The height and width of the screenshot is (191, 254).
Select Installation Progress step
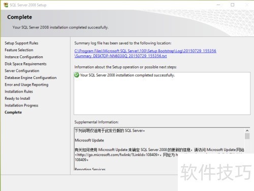pos(21,105)
